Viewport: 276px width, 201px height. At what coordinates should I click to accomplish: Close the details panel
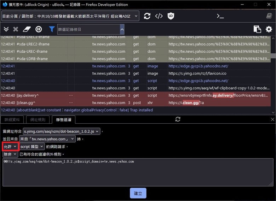[272, 119]
